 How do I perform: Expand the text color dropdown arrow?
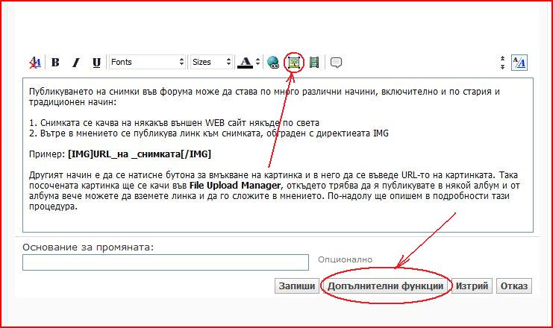(x=257, y=63)
